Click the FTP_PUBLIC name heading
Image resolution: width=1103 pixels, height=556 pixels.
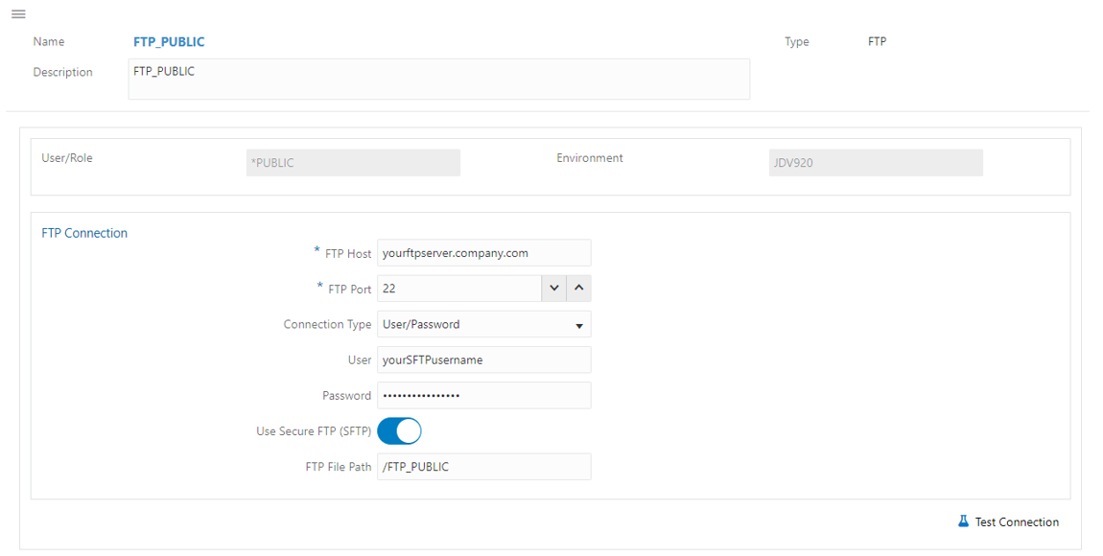coord(169,42)
